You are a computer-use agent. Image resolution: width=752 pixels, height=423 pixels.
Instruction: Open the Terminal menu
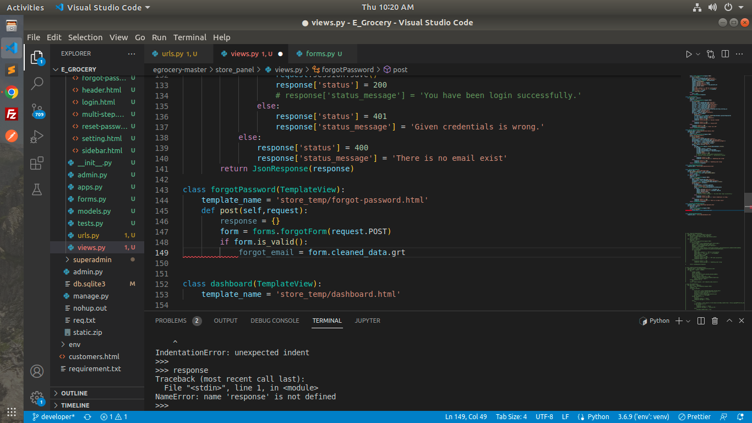pos(189,37)
